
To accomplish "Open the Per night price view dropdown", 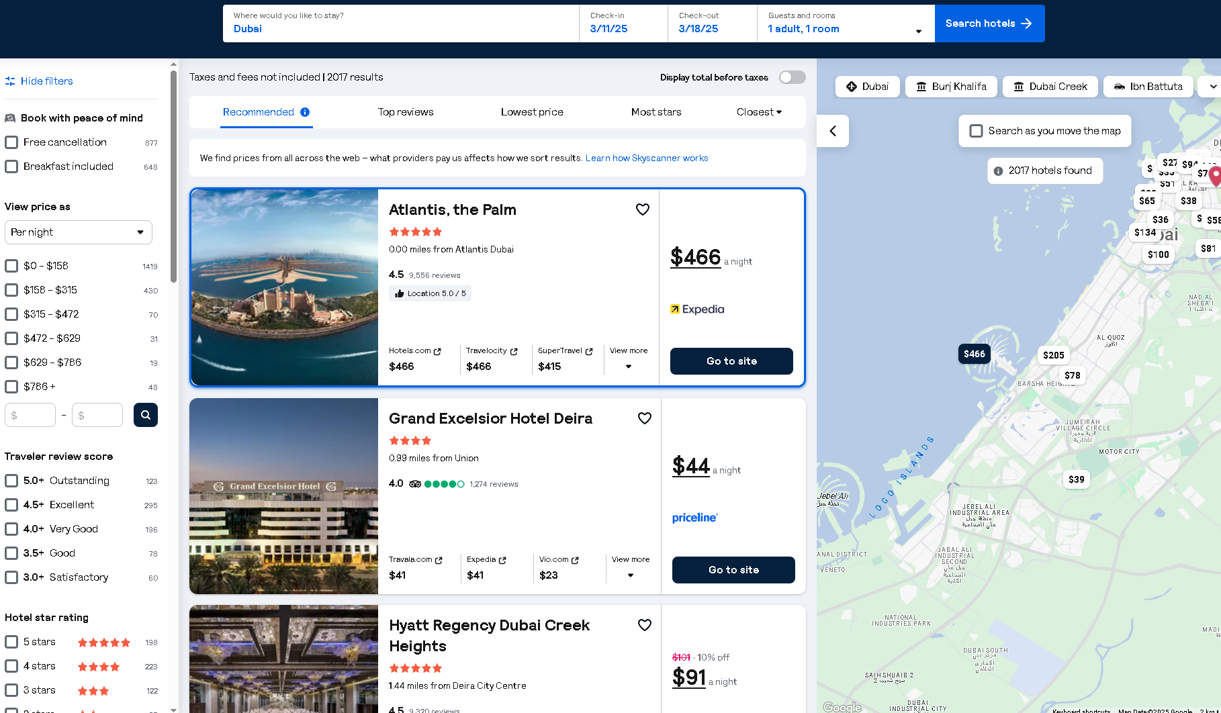I will click(x=79, y=232).
